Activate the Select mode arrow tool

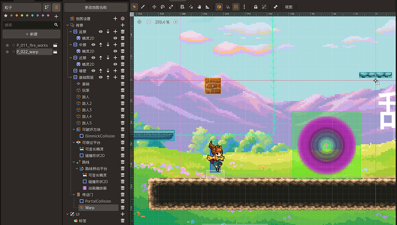coord(135,7)
